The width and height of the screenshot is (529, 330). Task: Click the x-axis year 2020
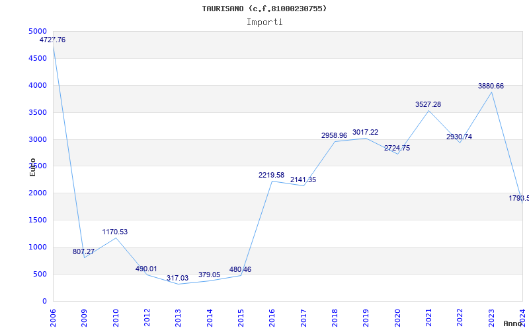[x=397, y=317]
